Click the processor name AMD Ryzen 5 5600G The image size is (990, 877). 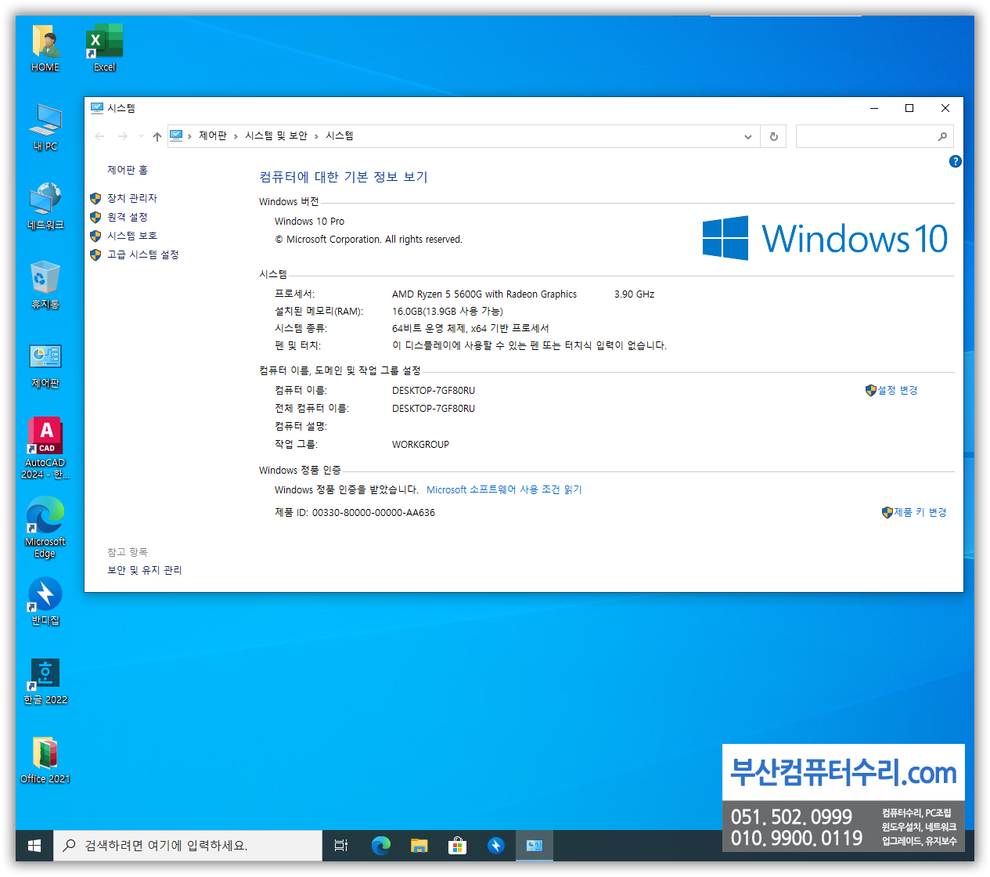pyautogui.click(x=484, y=294)
